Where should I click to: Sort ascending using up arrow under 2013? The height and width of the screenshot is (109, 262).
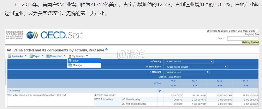[x=193, y=86]
